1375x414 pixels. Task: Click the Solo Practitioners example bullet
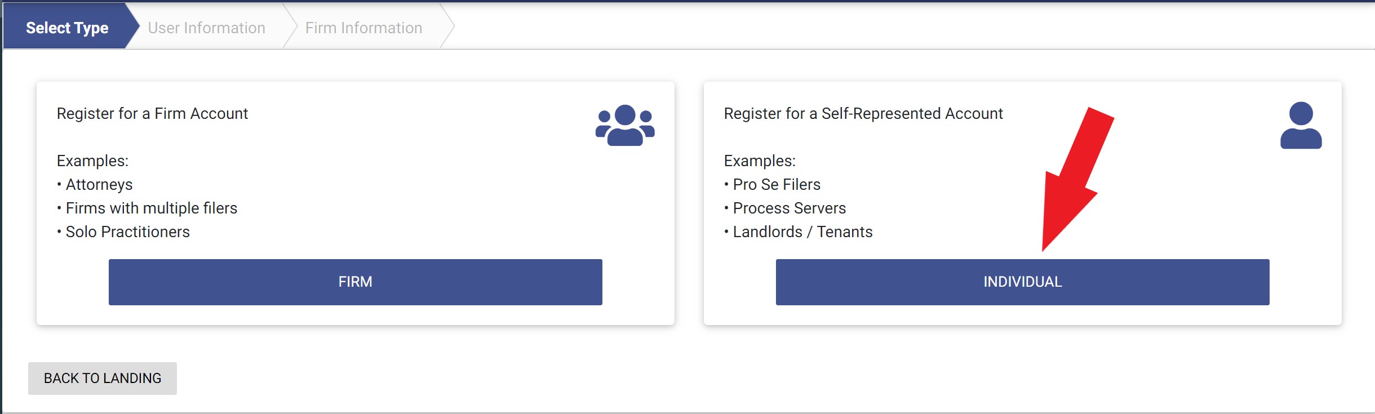(123, 232)
